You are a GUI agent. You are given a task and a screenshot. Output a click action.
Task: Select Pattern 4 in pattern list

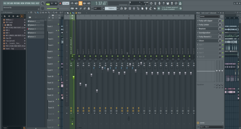[x=36, y=33]
